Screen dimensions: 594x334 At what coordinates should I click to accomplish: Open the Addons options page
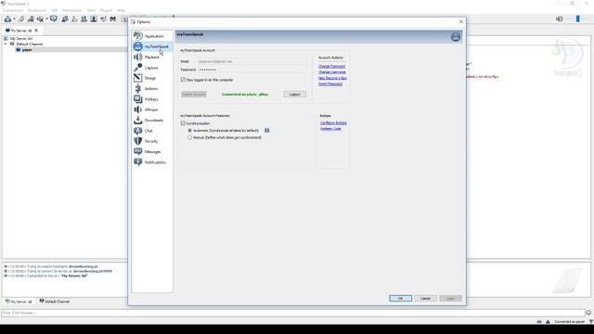[x=152, y=89]
